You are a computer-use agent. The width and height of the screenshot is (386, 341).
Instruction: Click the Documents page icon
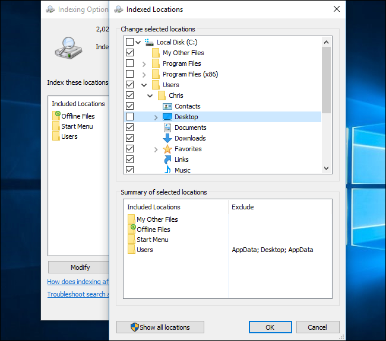click(x=167, y=128)
